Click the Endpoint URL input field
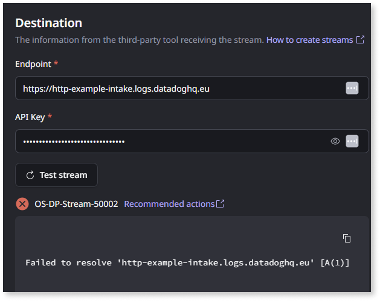Viewport: 380px width, 301px height. pyautogui.click(x=192, y=88)
